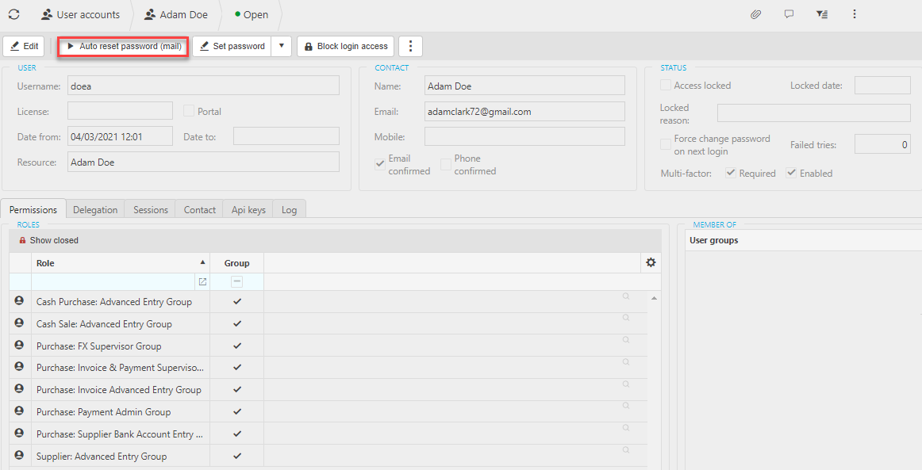This screenshot has height=470, width=922.
Task: Switch to the Delegation tab
Action: (x=95, y=209)
